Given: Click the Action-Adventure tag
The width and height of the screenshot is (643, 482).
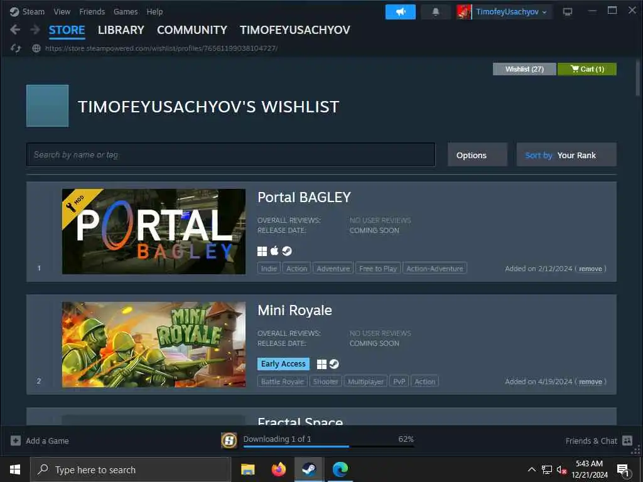Looking at the screenshot, I should [x=435, y=269].
